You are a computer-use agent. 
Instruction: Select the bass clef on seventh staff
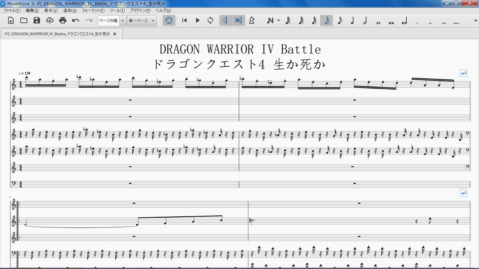(x=13, y=184)
